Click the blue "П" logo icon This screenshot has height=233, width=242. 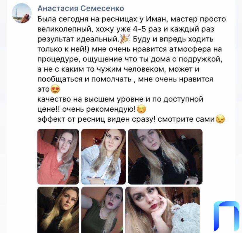pos(226,216)
